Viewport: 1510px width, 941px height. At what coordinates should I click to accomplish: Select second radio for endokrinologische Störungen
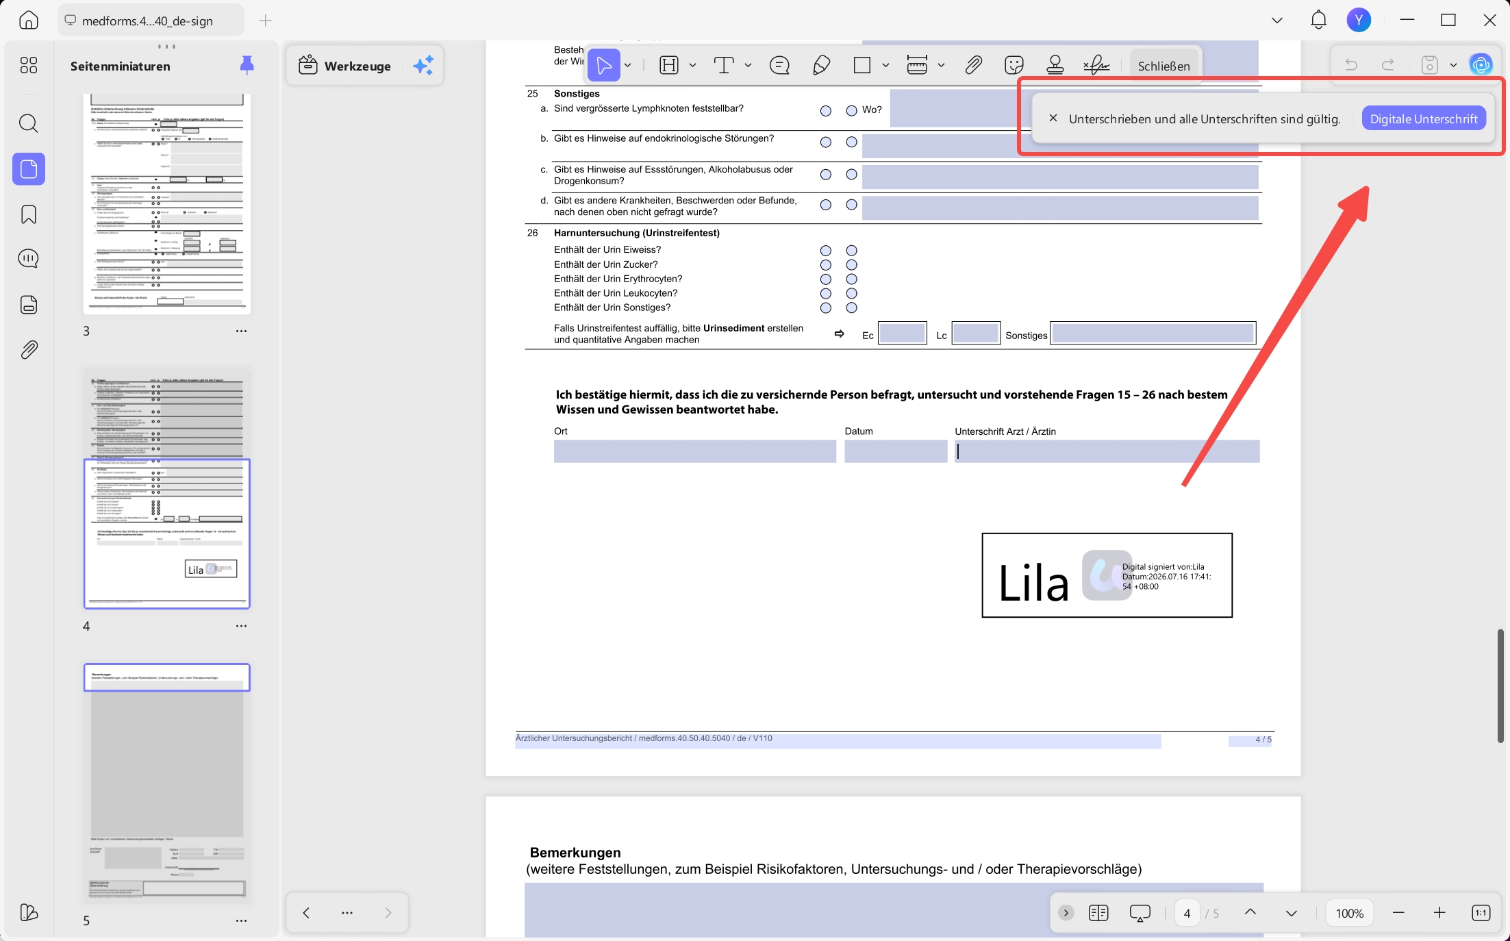click(x=851, y=142)
